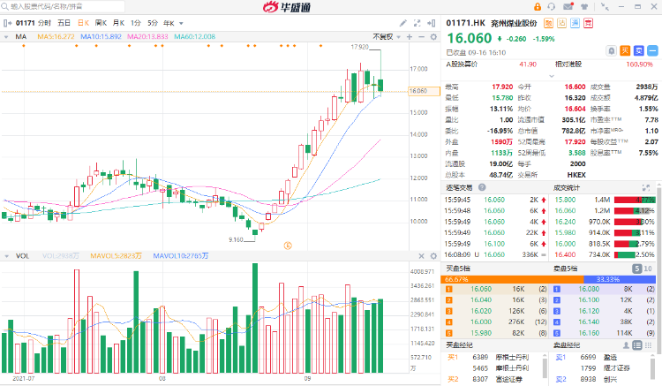Switch broker queue to person view icon
662x386 pixels.
click(x=627, y=345)
